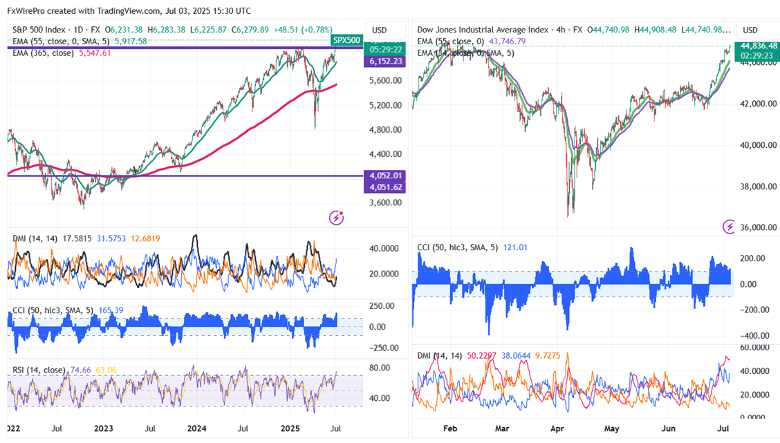Click the lightning icon on S&P 500 chart
Image resolution: width=780 pixels, height=443 pixels.
coord(336,217)
